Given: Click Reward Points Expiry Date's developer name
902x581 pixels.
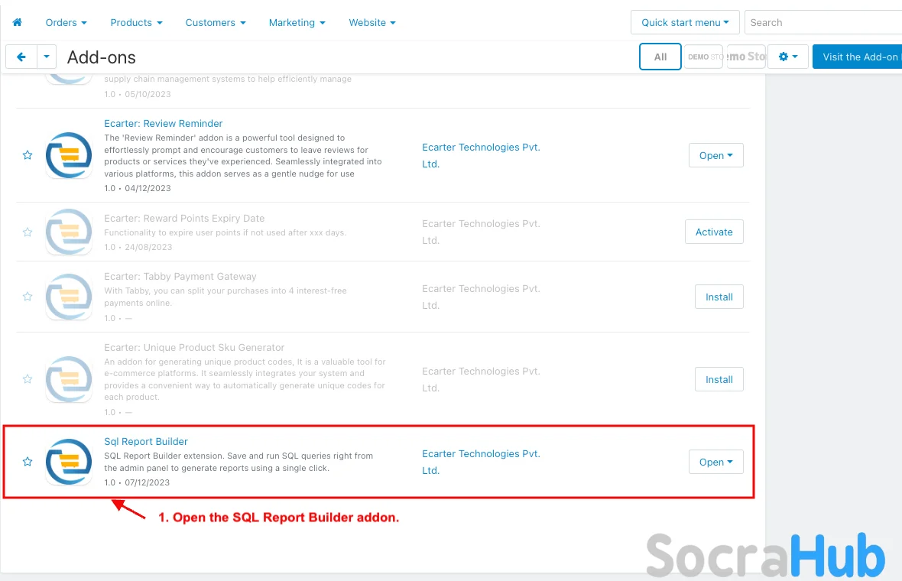Looking at the screenshot, I should 481,232.
